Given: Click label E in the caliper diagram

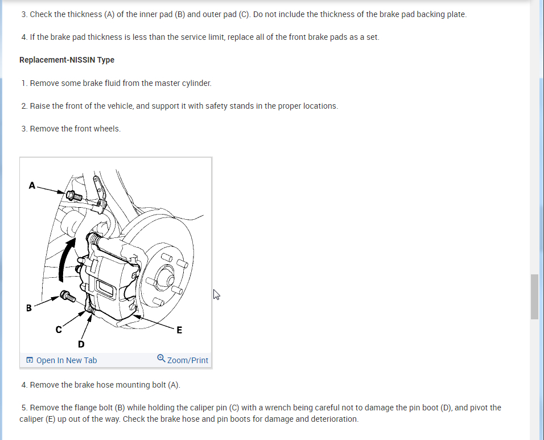Looking at the screenshot, I should (x=179, y=330).
